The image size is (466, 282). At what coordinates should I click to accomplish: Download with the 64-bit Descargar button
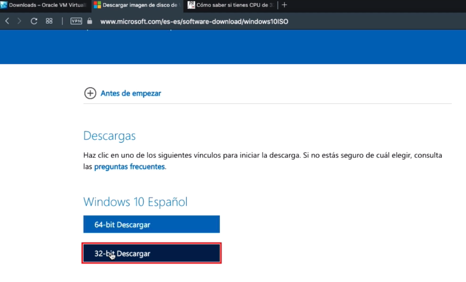(x=151, y=224)
